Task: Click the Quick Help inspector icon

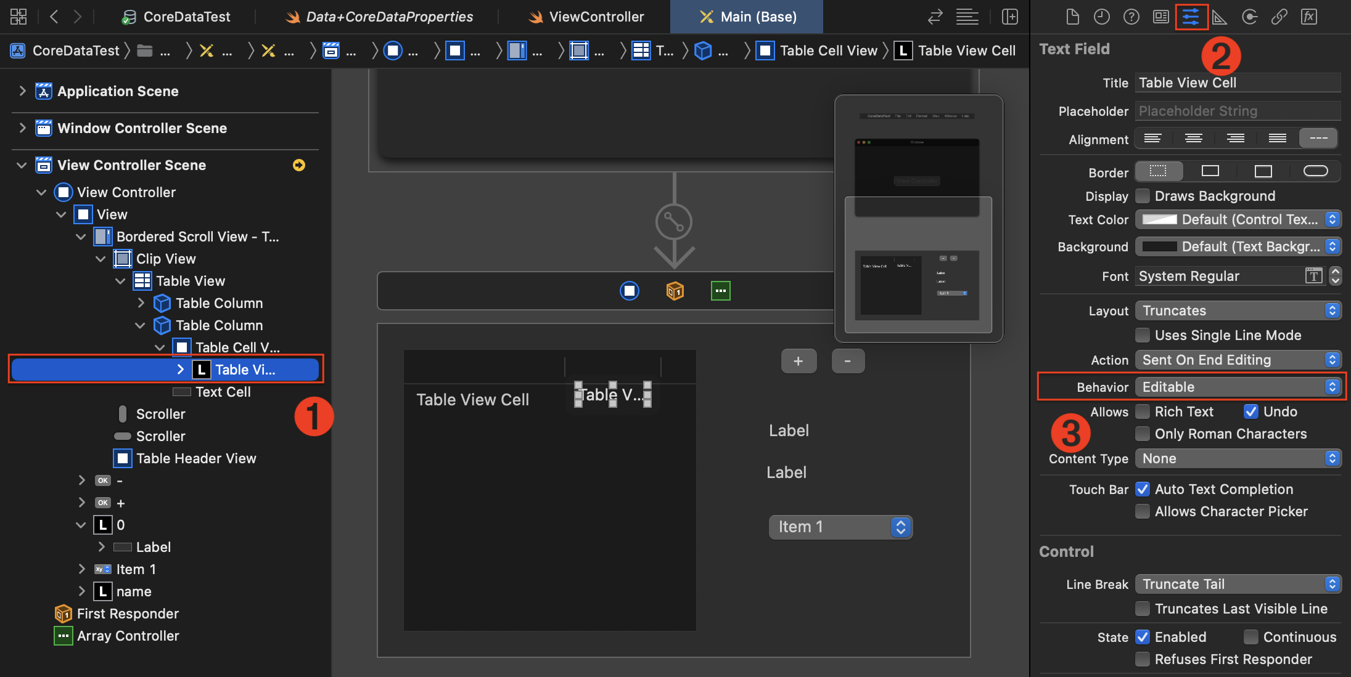Action: 1131,17
